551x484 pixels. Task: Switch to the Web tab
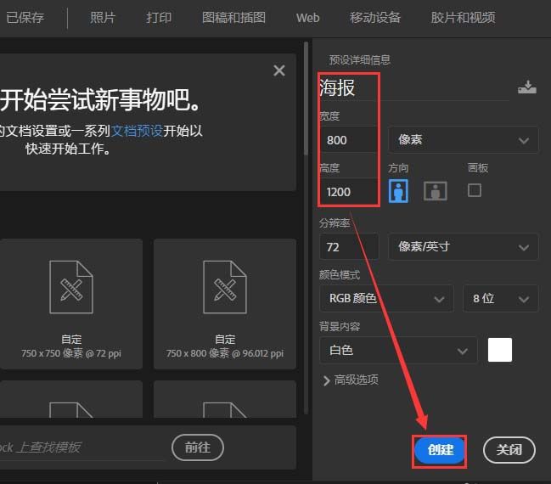pos(308,18)
